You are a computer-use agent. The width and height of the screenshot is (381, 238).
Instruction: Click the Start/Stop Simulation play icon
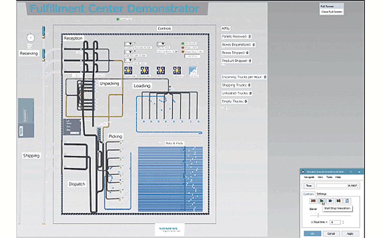pyautogui.click(x=321, y=201)
